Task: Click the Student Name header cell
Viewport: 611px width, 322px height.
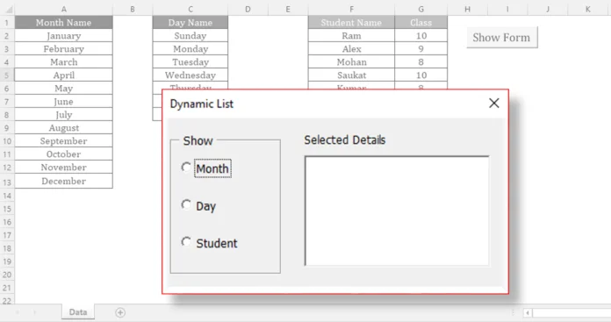Action: 351,23
